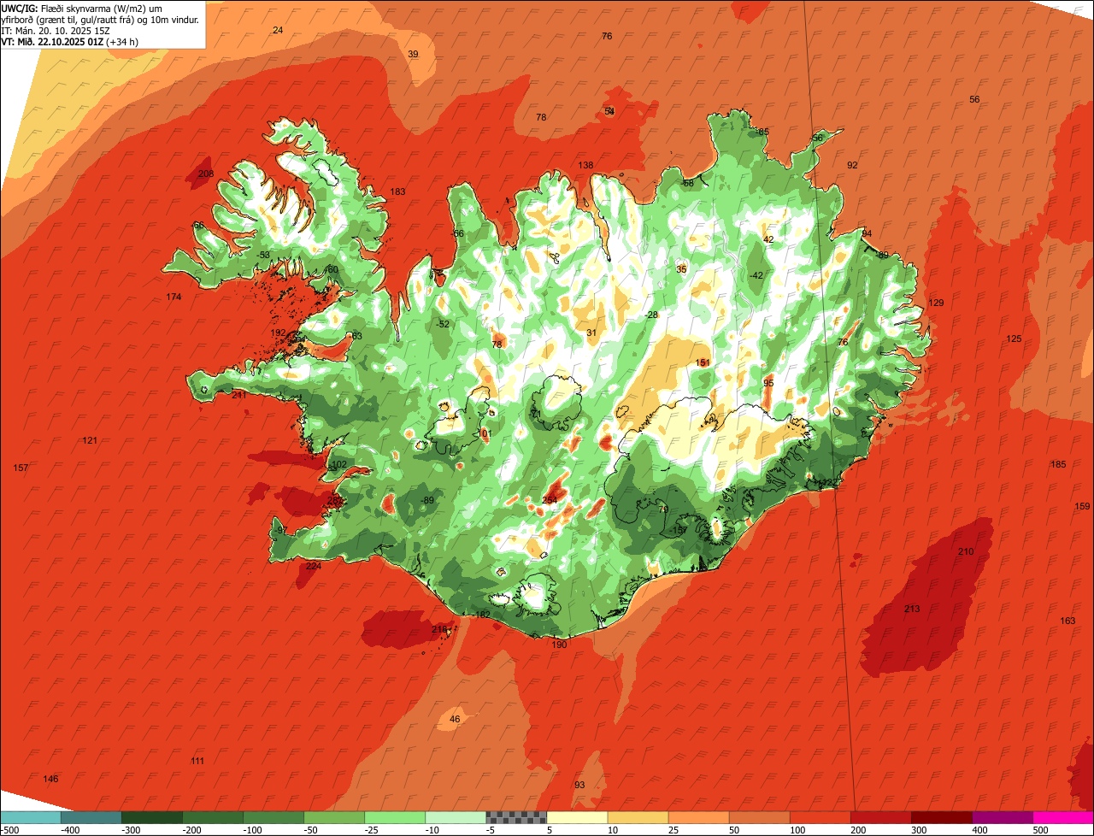Click the map value '-162' near the south coast
The height and width of the screenshot is (836, 1094).
(x=481, y=615)
